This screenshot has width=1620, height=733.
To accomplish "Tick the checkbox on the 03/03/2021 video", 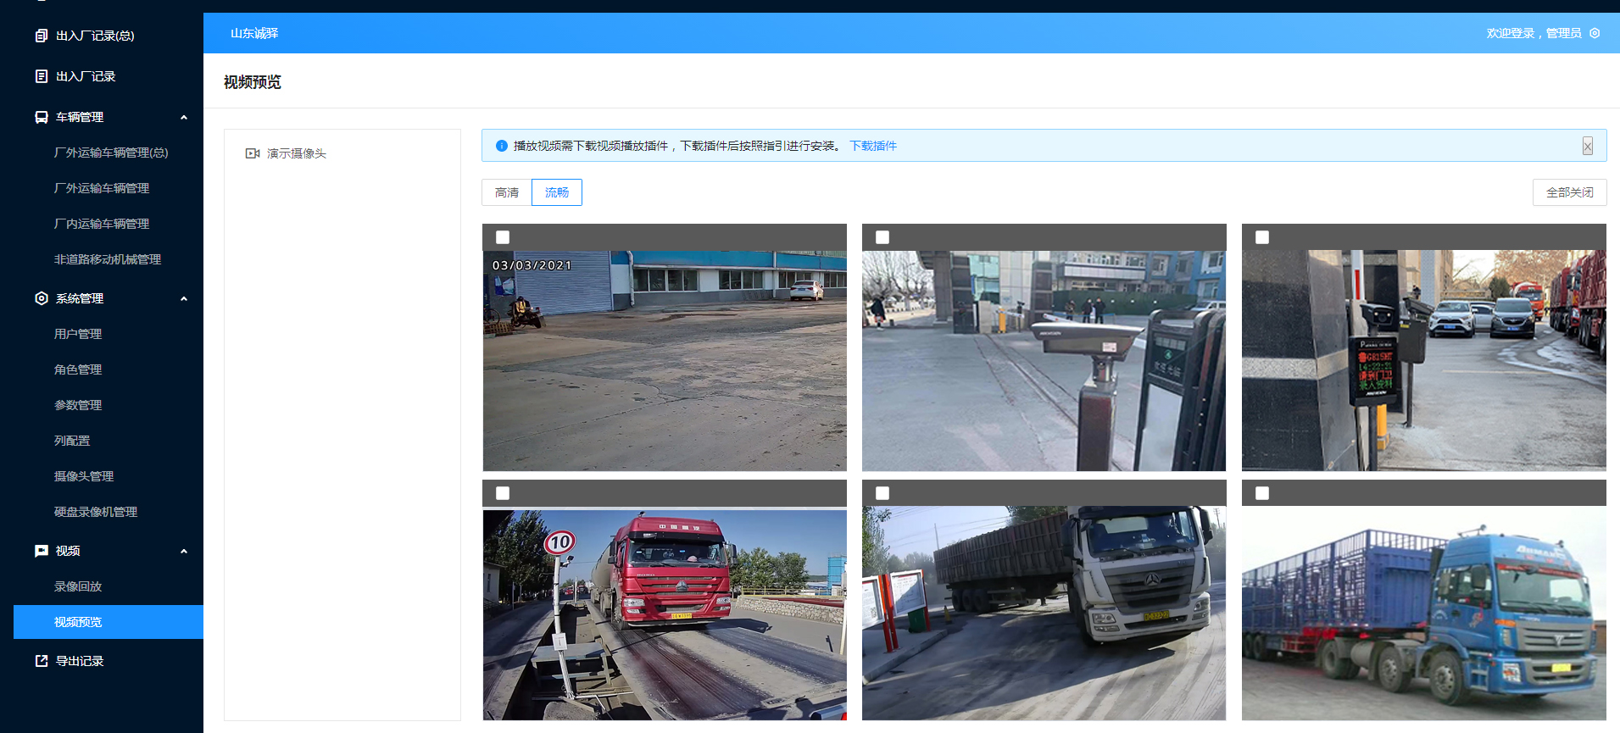I will [x=503, y=237].
